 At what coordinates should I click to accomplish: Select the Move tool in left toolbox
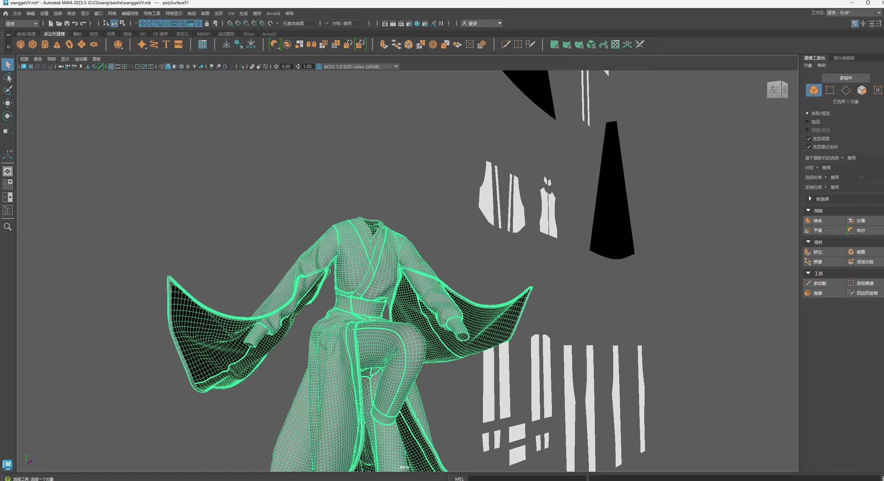[8, 103]
